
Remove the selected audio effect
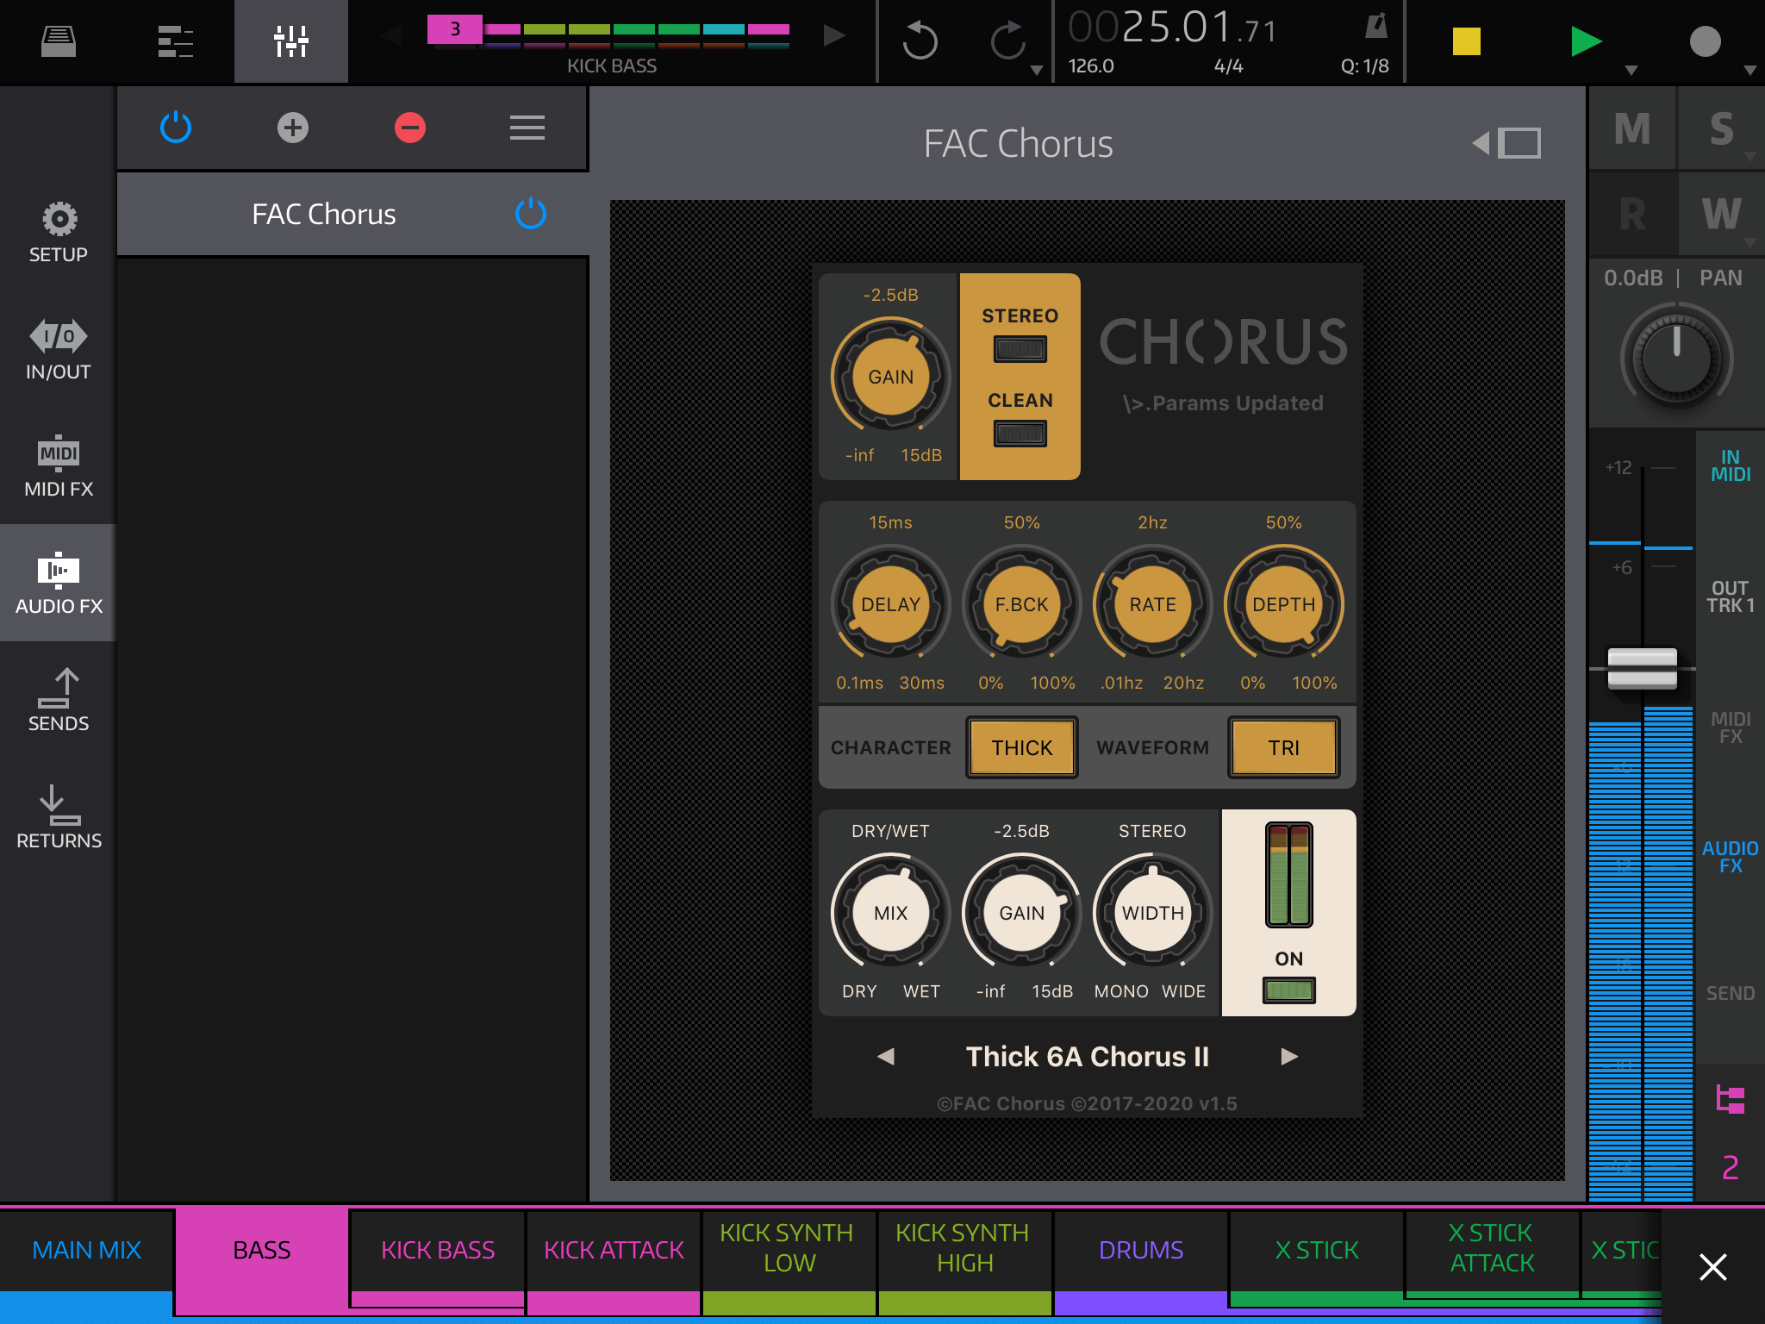[410, 128]
